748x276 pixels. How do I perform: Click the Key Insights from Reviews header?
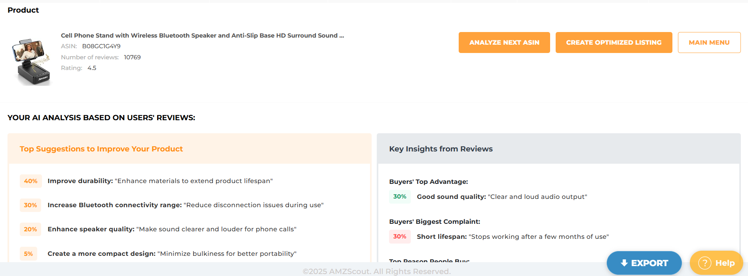tap(440, 149)
